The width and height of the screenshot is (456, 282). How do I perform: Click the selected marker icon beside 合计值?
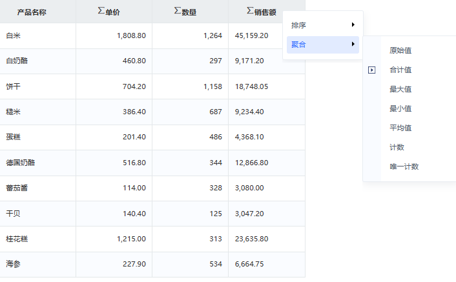(371, 70)
